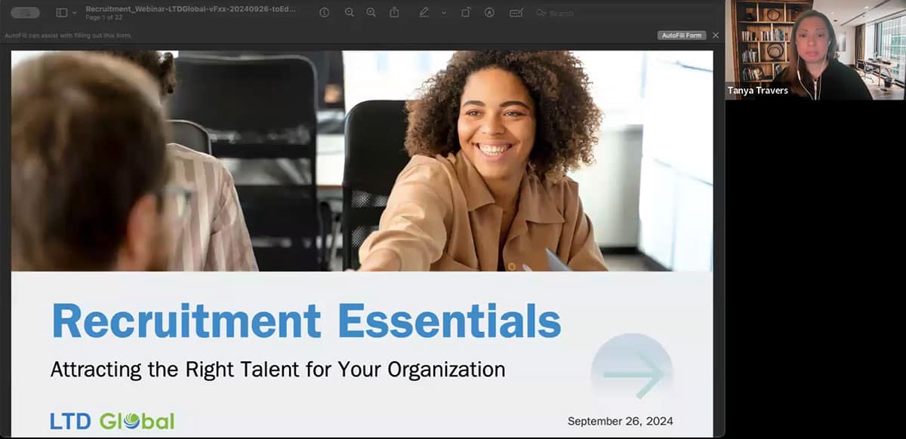Click the Rotate page icon
Screen dimensions: 906x439
466,13
